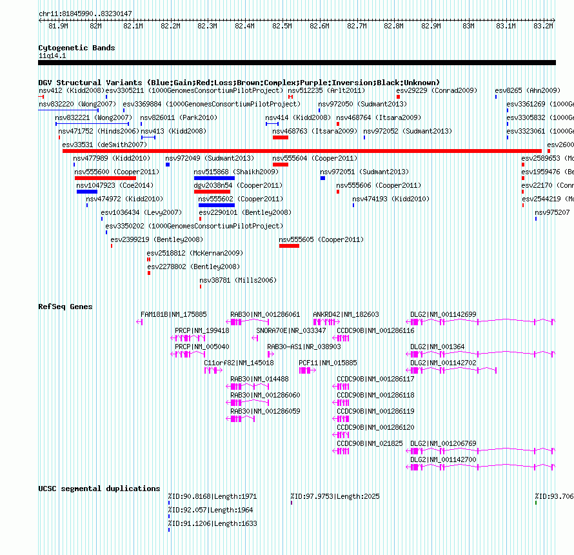The width and height of the screenshot is (574, 555).
Task: Open variant label nsv555602 (Cooper2011)
Action: point(241,199)
